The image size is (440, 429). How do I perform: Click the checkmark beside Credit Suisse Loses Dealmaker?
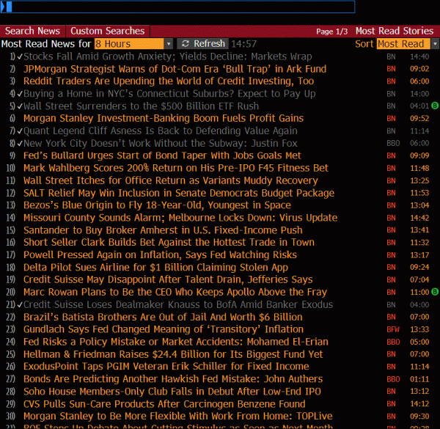coord(20,304)
